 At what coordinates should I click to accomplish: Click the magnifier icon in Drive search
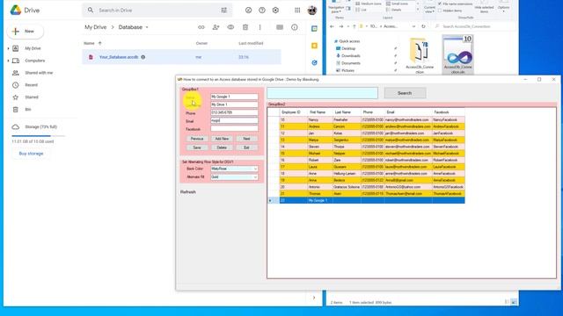coord(91,10)
